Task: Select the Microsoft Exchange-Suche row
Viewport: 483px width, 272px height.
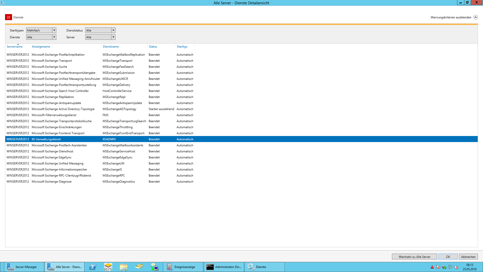Action: [242, 67]
